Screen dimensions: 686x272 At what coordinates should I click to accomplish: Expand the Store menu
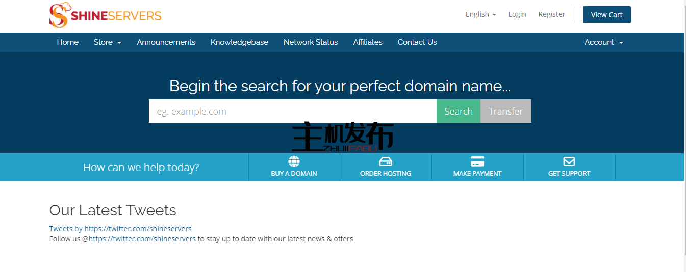(x=107, y=42)
